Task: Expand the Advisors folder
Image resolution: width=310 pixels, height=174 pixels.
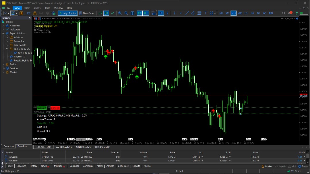Action: point(7,37)
